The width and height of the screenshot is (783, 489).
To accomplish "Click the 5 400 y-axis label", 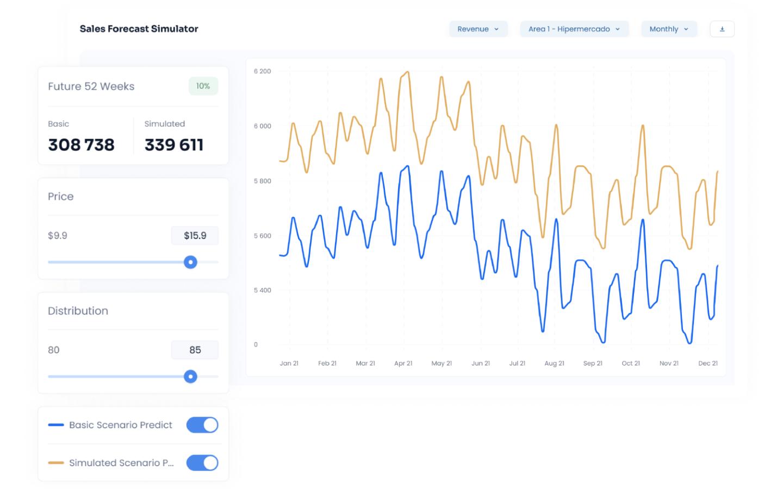I will 262,290.
